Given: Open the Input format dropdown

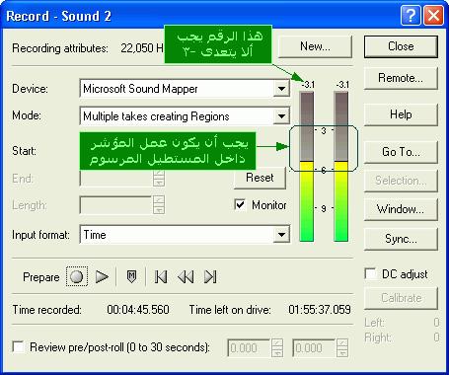Looking at the screenshot, I should tap(281, 235).
